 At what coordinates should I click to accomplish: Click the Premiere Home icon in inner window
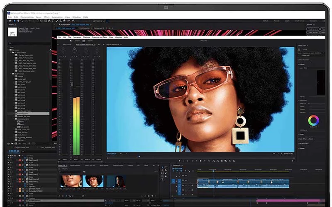click(70, 41)
